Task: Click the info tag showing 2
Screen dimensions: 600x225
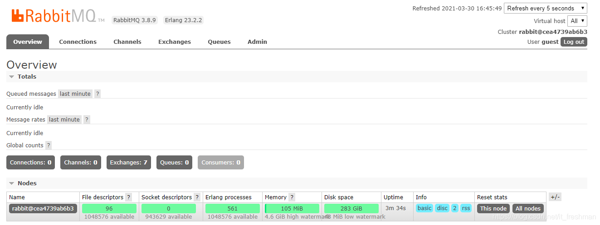Action: (x=455, y=208)
